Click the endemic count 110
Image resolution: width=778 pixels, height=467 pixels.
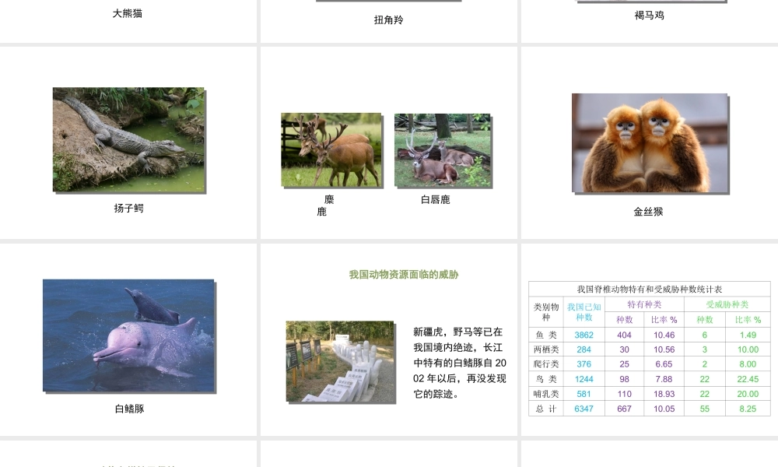click(624, 394)
